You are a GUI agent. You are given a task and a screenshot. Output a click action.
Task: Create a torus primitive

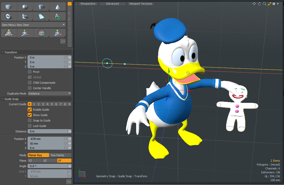pos(9,17)
